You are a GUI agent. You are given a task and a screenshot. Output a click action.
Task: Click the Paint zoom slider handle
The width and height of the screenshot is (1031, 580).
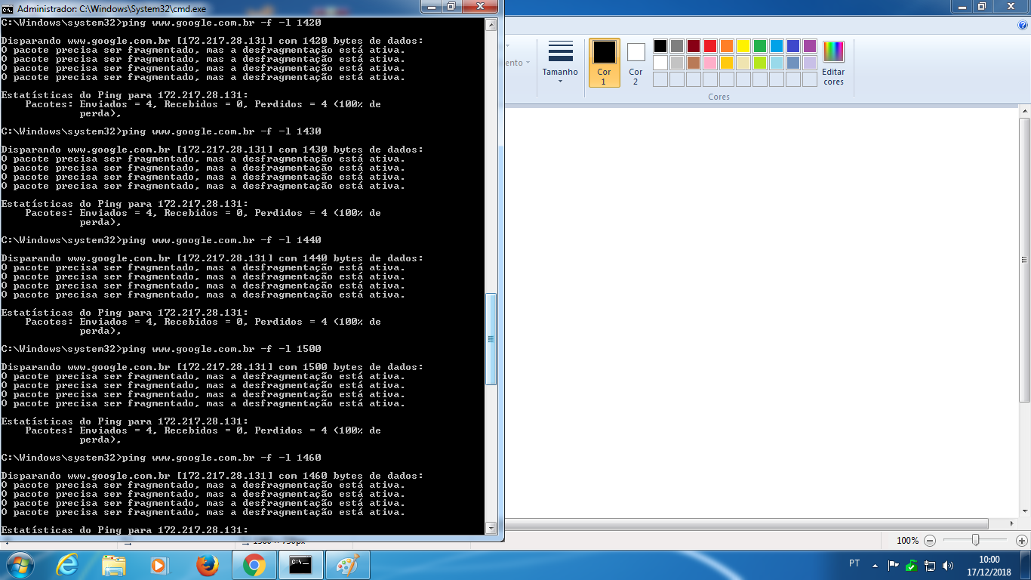pyautogui.click(x=976, y=541)
